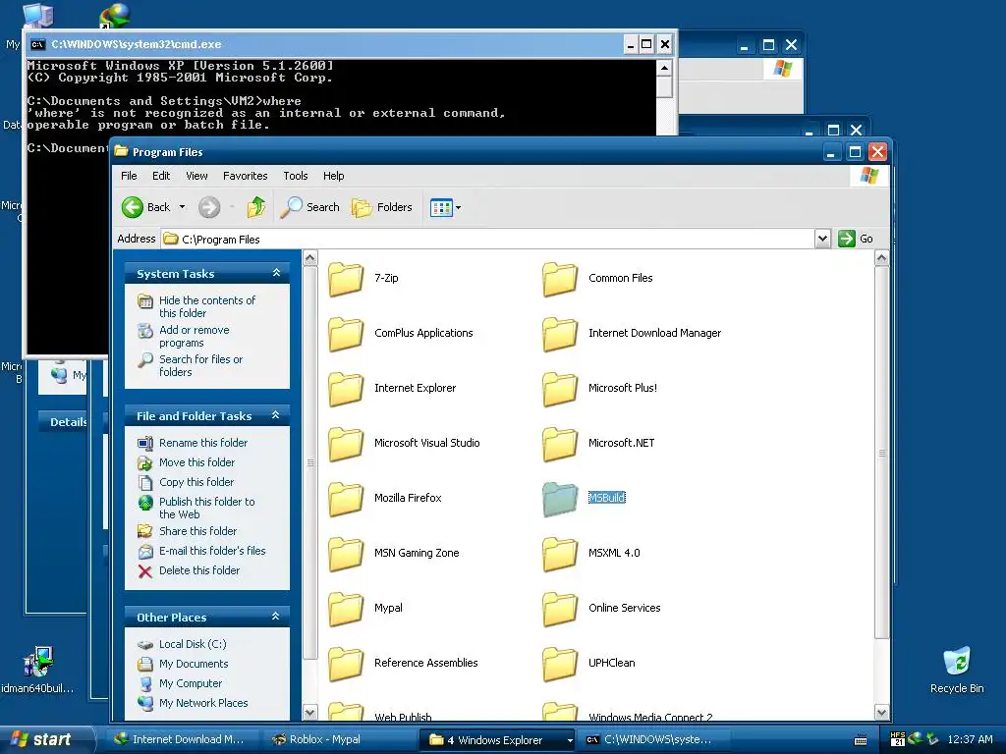
Task: Open the View menu
Action: 196,176
